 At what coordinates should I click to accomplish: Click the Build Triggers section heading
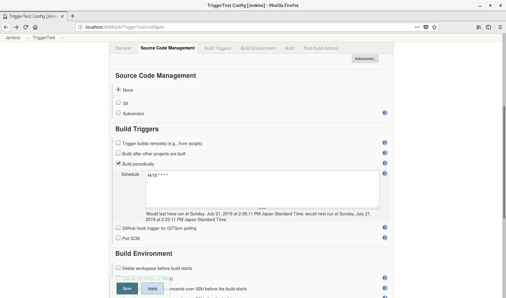(x=137, y=129)
